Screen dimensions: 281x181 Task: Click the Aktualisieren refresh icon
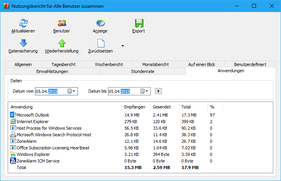point(23,23)
